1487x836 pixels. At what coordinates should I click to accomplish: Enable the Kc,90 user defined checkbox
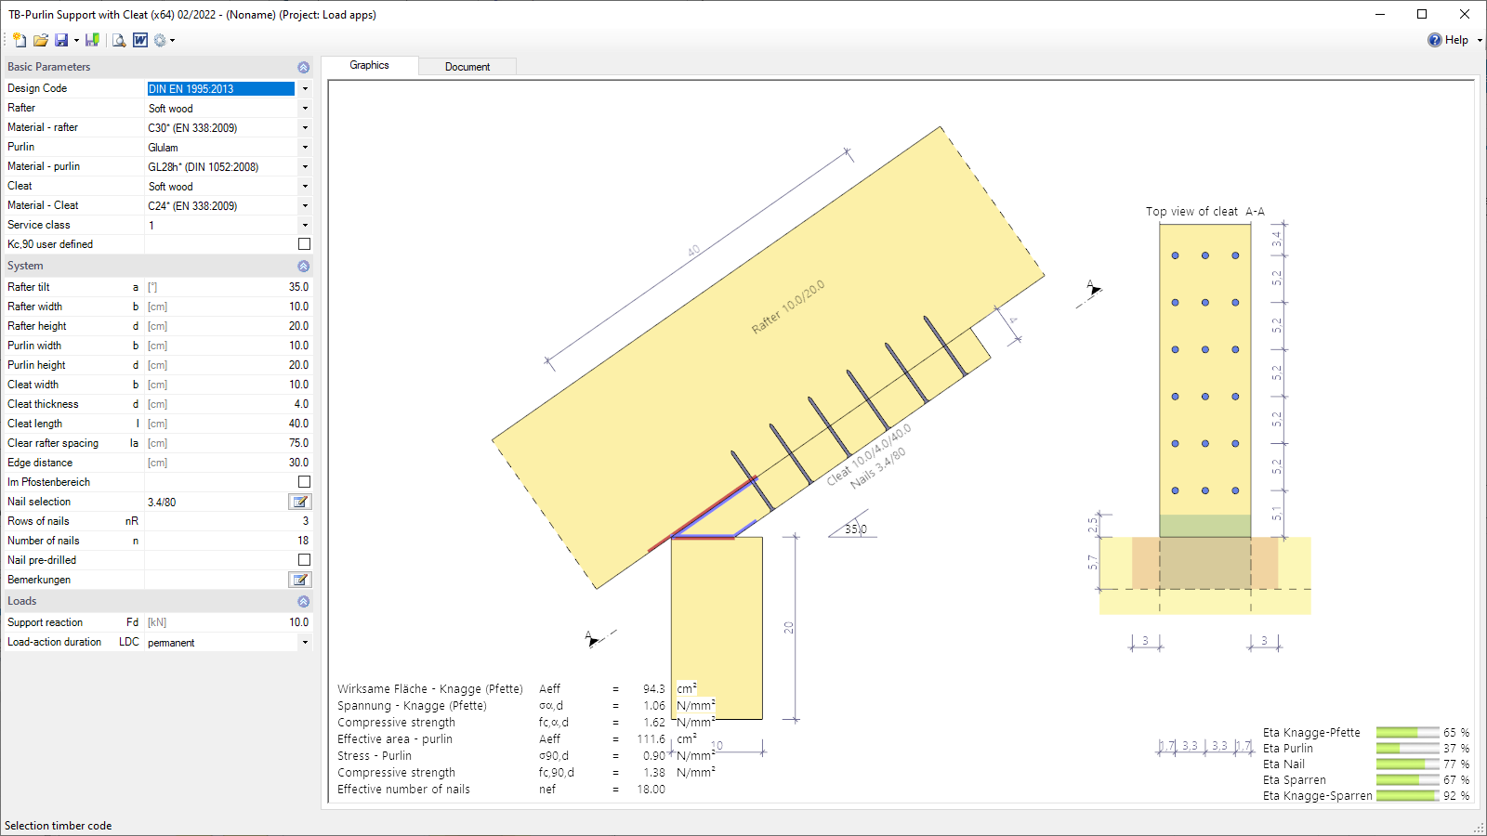(304, 244)
